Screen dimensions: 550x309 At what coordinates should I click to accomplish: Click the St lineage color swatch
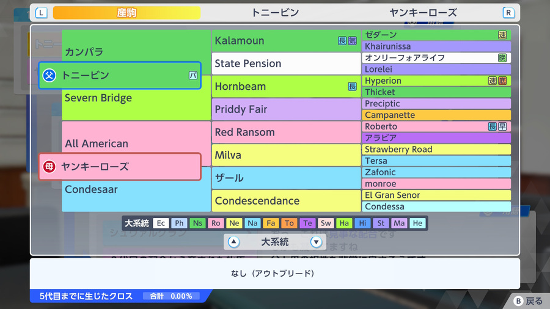coord(381,223)
